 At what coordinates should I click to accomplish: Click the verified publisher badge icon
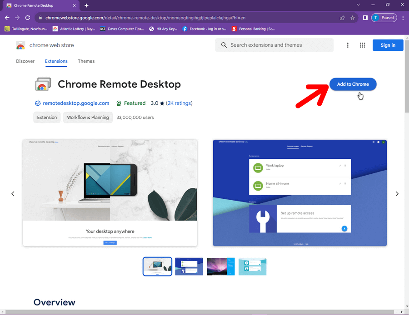click(x=38, y=103)
